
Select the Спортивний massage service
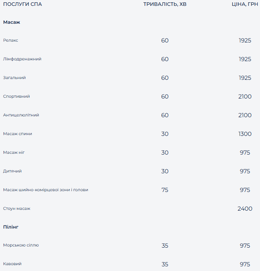pos(16,97)
